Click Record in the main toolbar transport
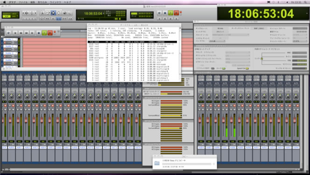 pyautogui.click(x=176, y=13)
